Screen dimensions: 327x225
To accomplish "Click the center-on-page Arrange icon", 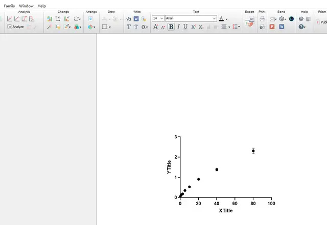I will (x=90, y=19).
